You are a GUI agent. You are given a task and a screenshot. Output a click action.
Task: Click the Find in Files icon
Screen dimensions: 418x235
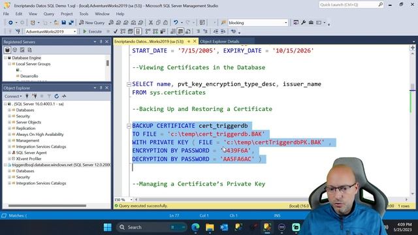pyautogui.click(x=223, y=23)
